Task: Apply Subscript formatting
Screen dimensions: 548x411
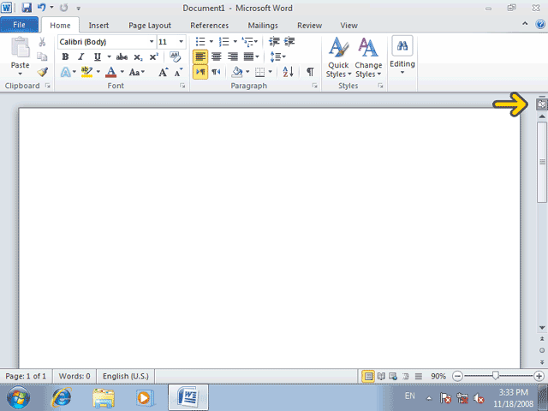Action: click(138, 57)
